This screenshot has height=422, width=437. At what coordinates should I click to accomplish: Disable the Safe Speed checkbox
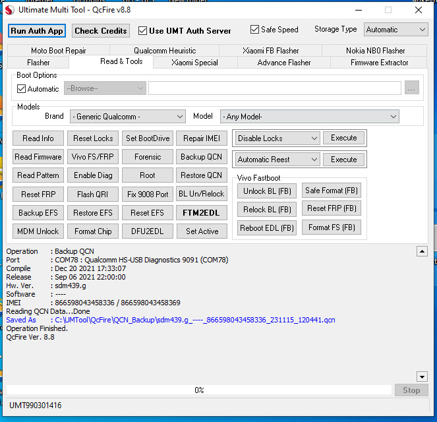click(x=255, y=30)
